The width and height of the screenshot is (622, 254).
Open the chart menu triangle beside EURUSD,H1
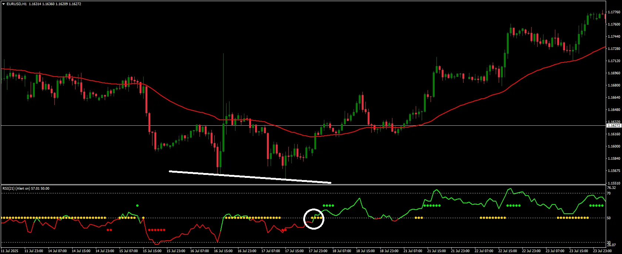(3, 4)
